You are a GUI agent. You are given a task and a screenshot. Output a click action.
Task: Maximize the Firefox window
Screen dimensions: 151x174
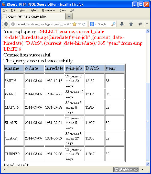141,4
